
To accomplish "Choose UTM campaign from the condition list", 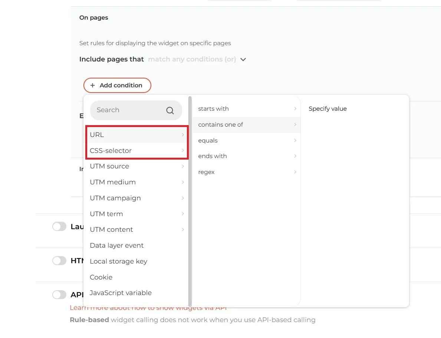I will point(115,198).
